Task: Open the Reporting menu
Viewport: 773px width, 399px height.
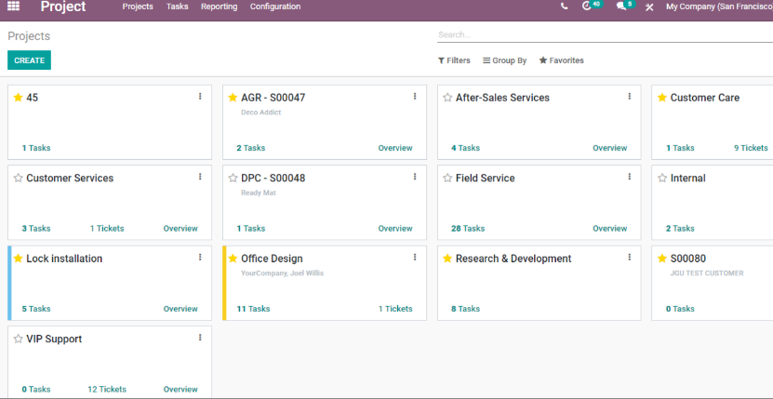Action: pyautogui.click(x=219, y=7)
